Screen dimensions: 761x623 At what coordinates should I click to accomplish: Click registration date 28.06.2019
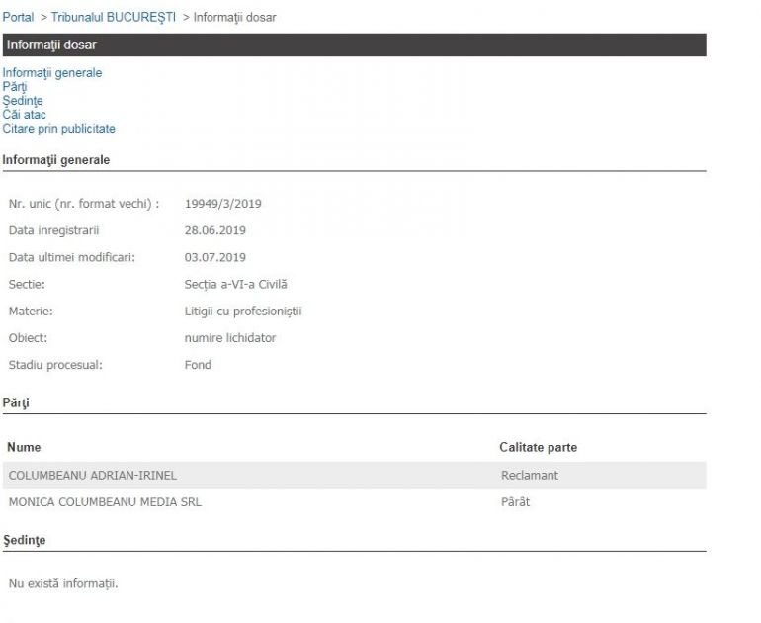point(215,230)
